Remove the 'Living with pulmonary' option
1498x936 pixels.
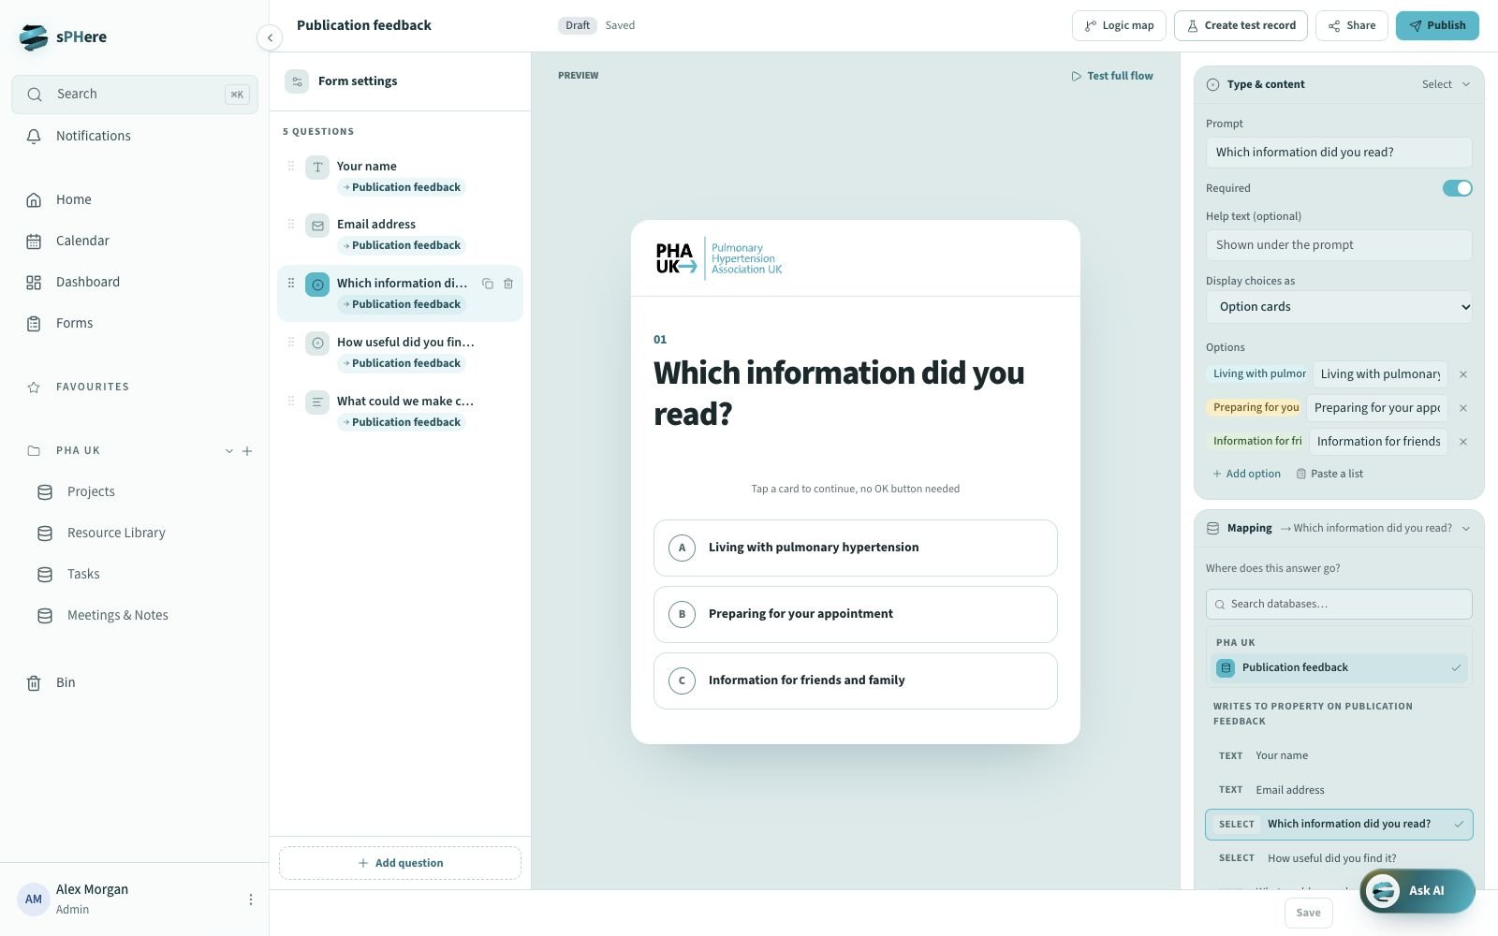point(1463,374)
